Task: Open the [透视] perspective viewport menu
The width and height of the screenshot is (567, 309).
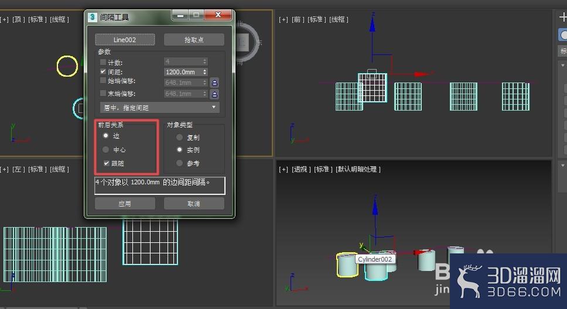Action: point(301,169)
